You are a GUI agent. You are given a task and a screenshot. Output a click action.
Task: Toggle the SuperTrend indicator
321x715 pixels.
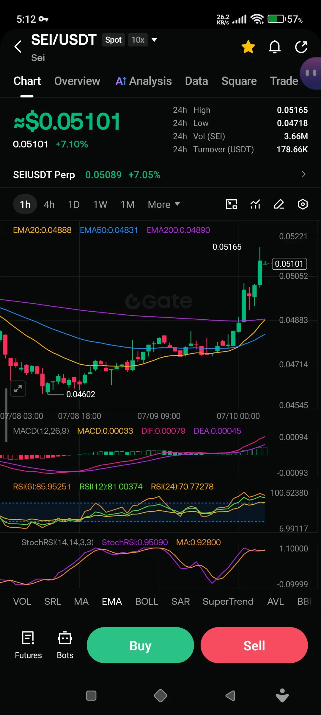pos(228,601)
